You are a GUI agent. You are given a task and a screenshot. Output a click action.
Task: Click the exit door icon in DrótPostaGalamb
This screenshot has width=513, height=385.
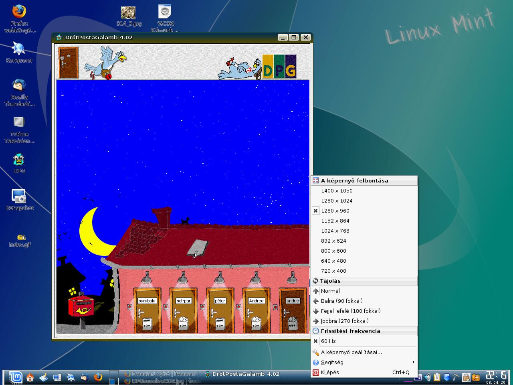(x=68, y=62)
